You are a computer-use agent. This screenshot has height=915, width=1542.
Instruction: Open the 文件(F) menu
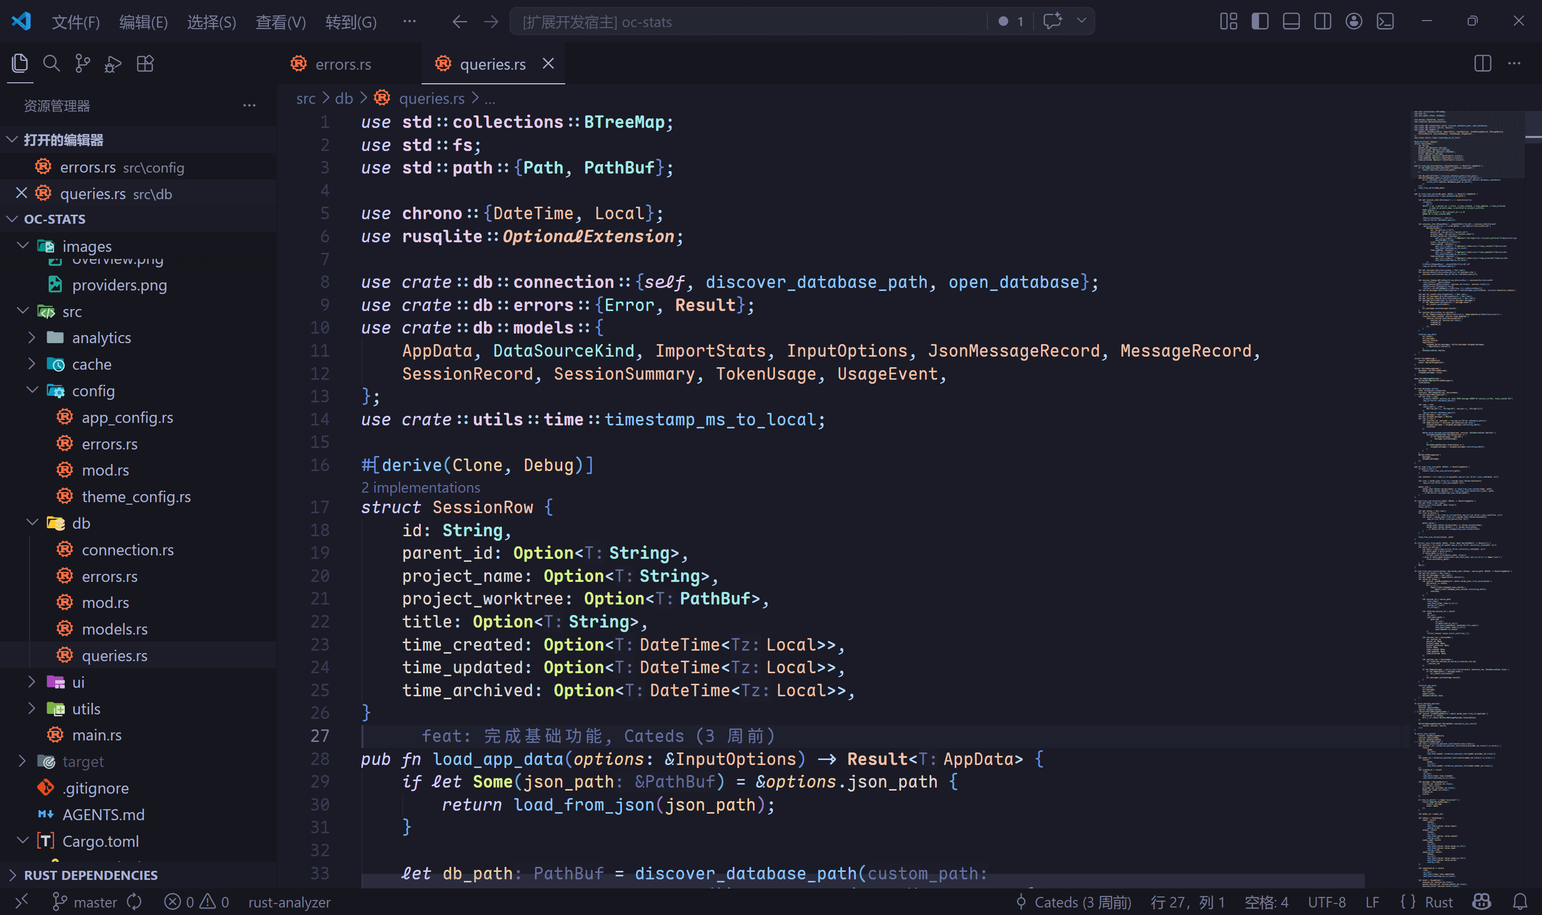76,22
